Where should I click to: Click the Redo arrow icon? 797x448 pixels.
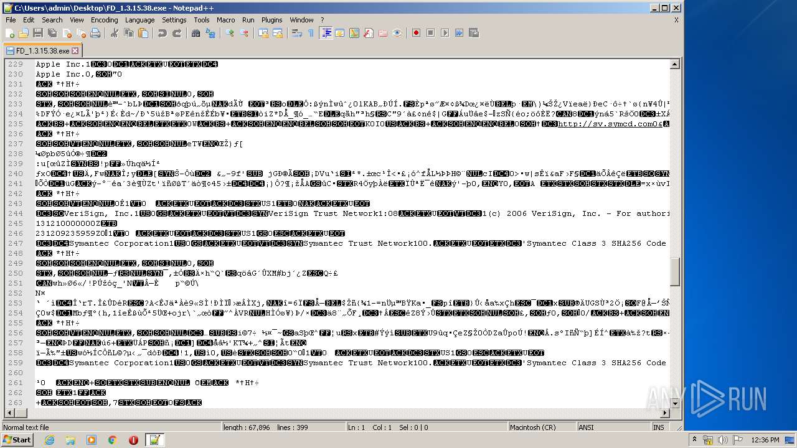click(176, 33)
